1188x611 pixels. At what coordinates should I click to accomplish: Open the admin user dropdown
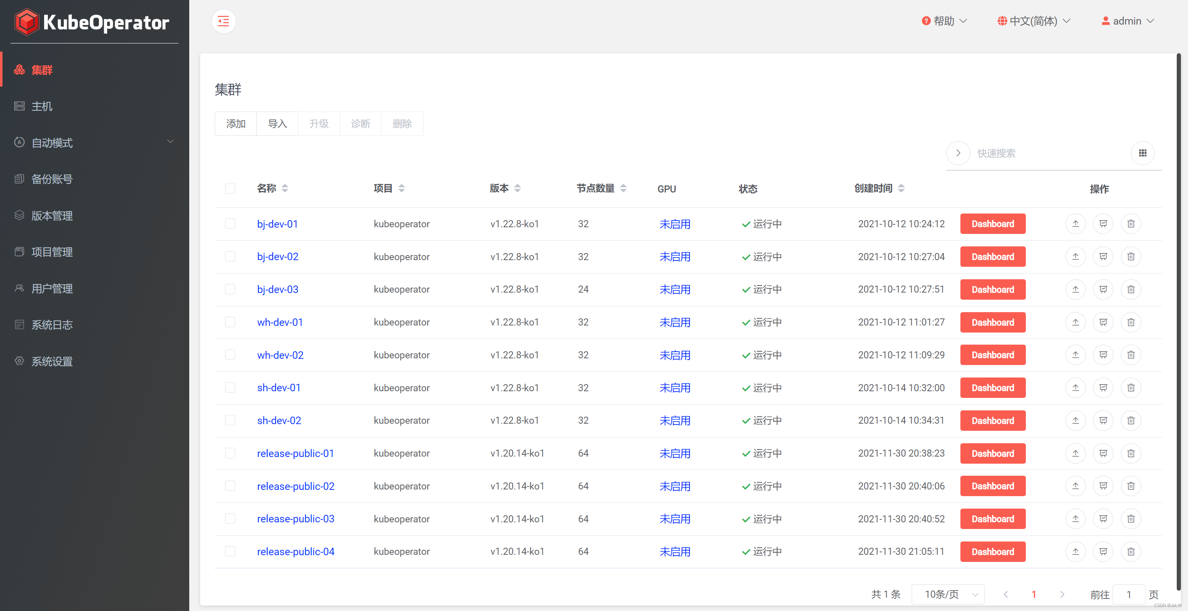pyautogui.click(x=1128, y=21)
